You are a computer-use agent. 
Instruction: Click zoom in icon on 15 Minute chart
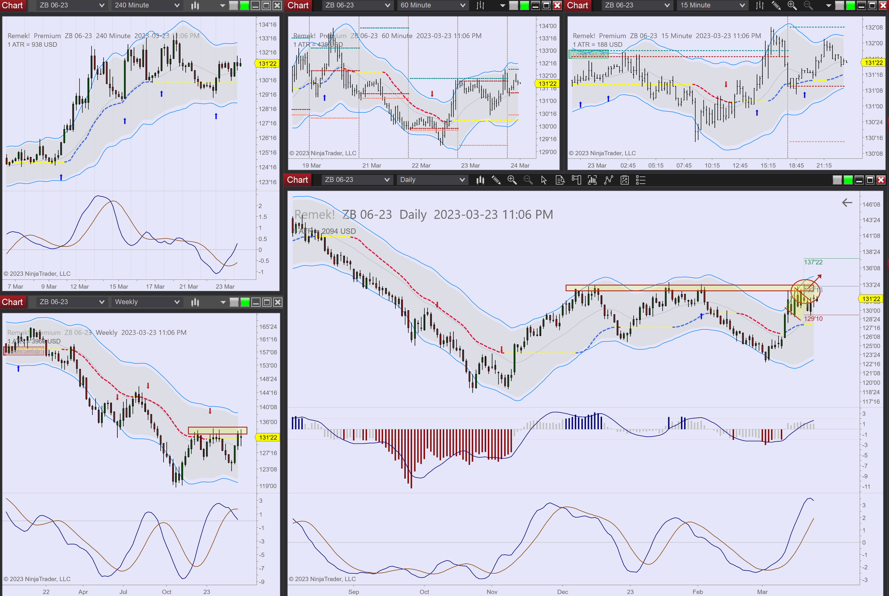792,5
